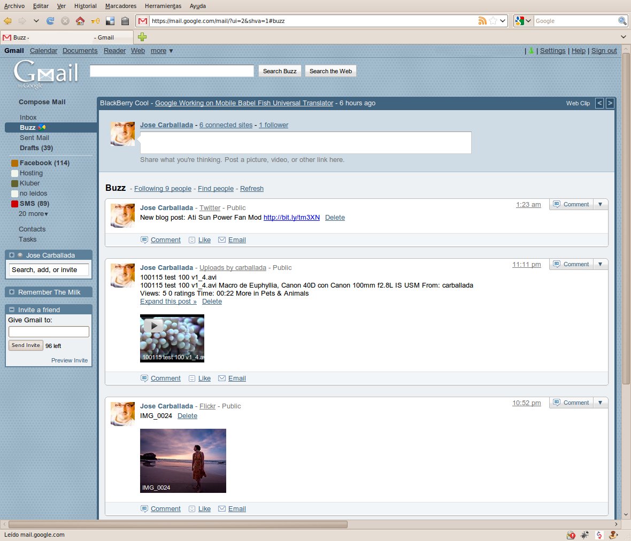Click the Facebook label orange color swatch

[x=14, y=163]
